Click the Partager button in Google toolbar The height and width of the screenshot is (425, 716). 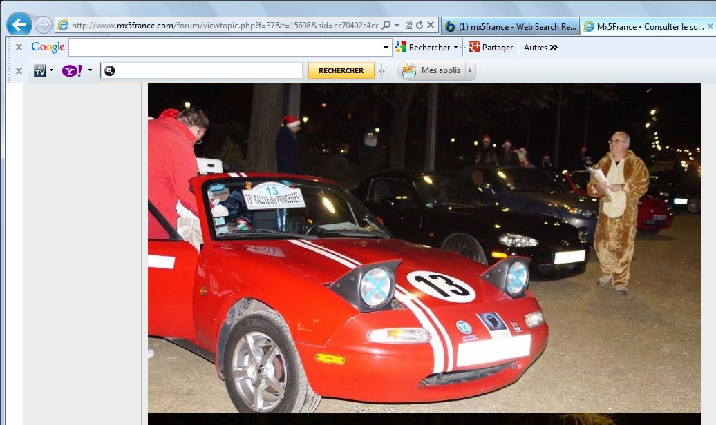[491, 48]
